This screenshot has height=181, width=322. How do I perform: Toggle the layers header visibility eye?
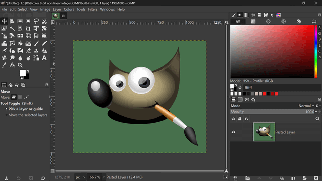pyautogui.click(x=233, y=119)
